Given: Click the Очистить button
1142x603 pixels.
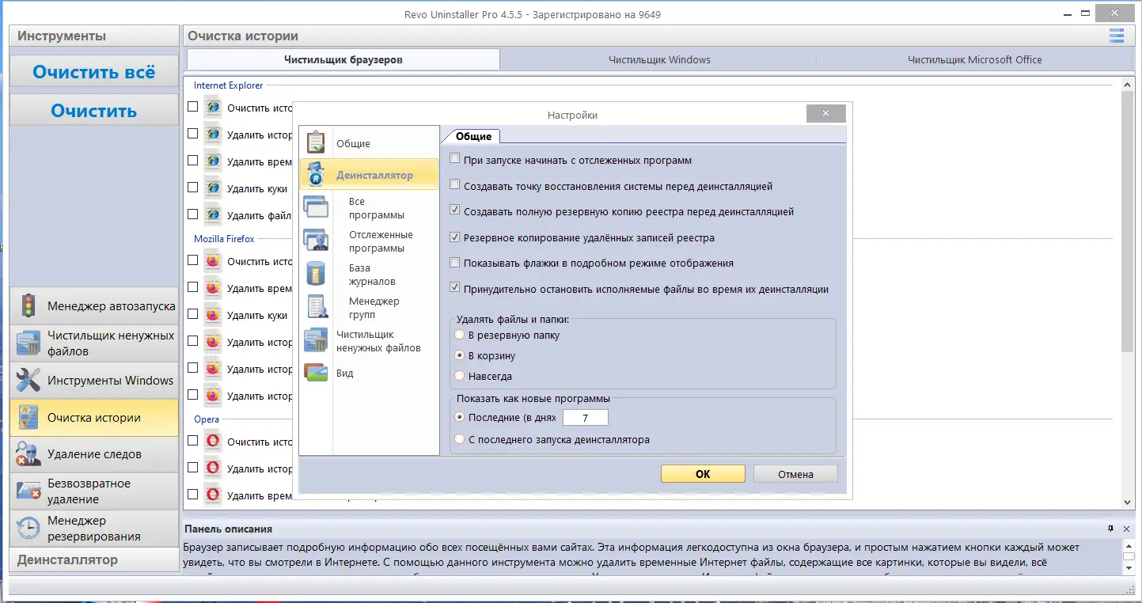Looking at the screenshot, I should [94, 110].
